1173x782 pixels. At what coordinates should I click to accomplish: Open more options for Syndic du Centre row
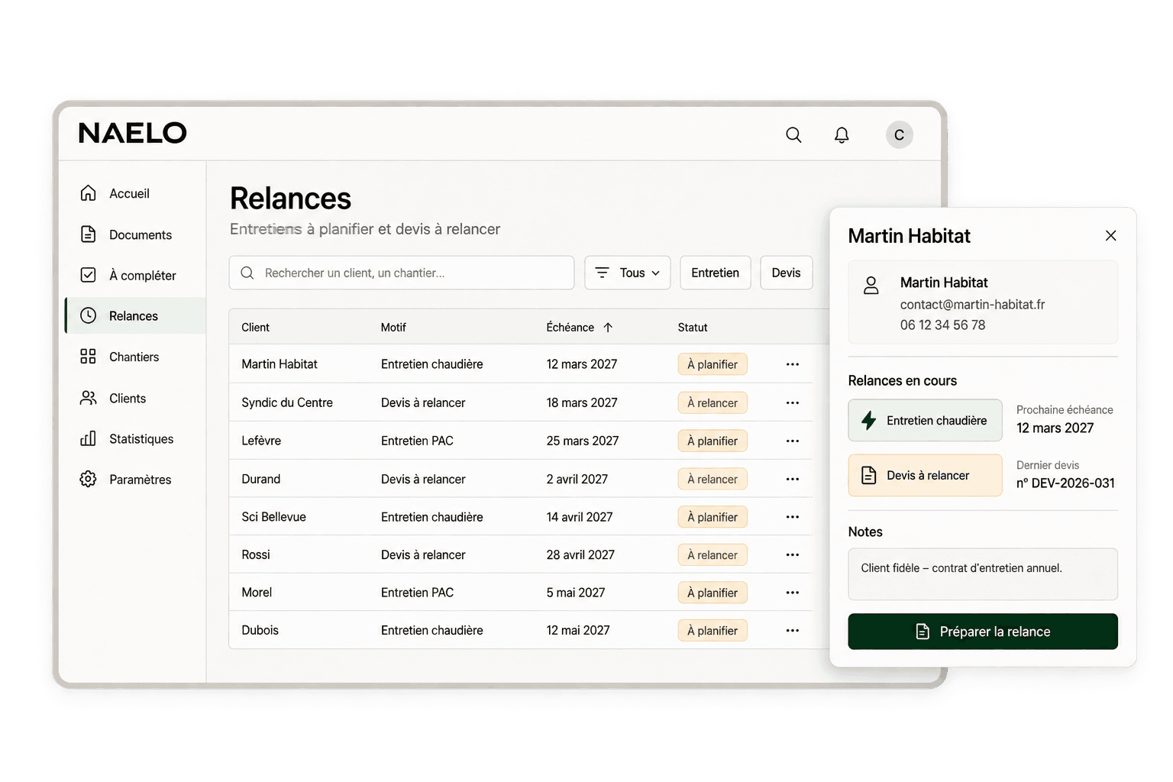(x=793, y=402)
